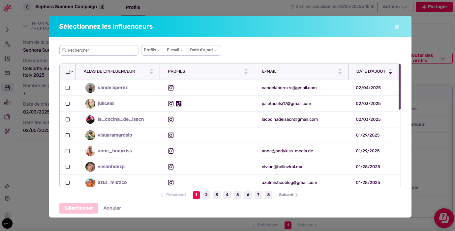Image resolution: width=455 pixels, height=231 pixels.
Task: Open the E-mail filter dropdown
Action: [x=175, y=50]
